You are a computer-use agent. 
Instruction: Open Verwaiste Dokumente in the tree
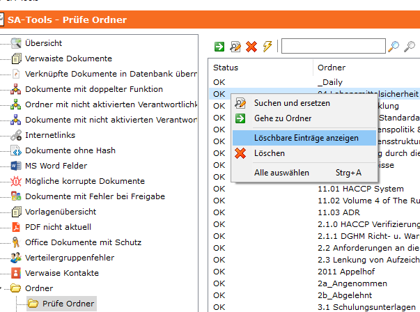tap(68, 58)
